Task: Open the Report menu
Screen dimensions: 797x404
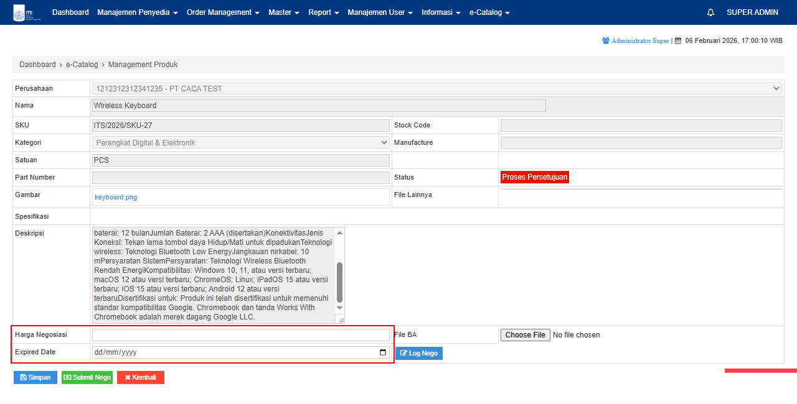Action: click(323, 12)
